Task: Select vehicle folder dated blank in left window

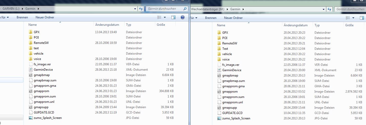Action: tap(38, 54)
